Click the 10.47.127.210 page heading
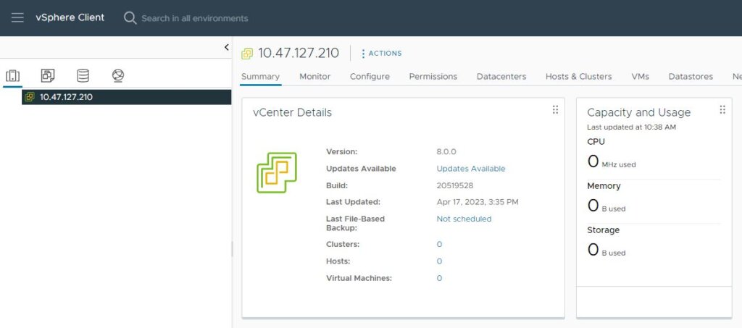742x328 pixels. [x=299, y=53]
